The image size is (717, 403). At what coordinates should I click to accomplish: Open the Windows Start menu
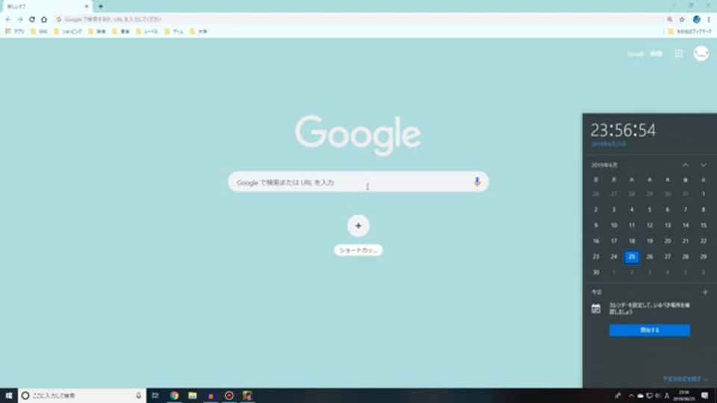click(9, 396)
